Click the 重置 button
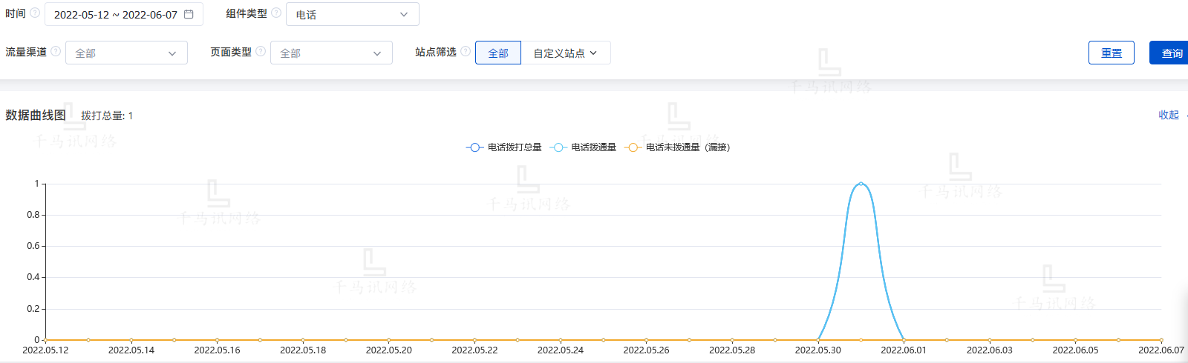This screenshot has width=1188, height=363. pyautogui.click(x=1111, y=53)
